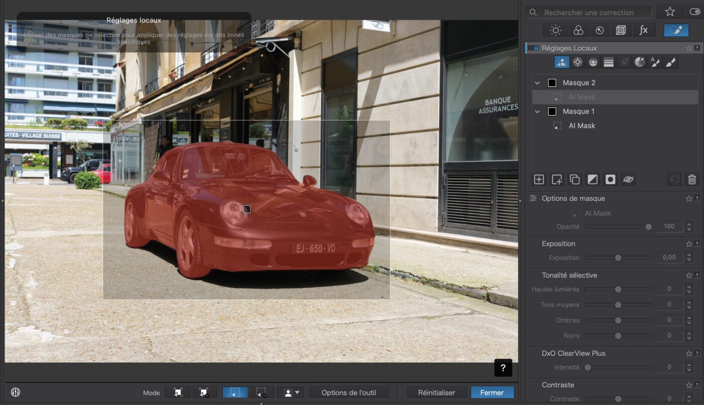Image resolution: width=704 pixels, height=405 pixels.
Task: Select the Graduated Filter mask tool
Action: click(608, 62)
